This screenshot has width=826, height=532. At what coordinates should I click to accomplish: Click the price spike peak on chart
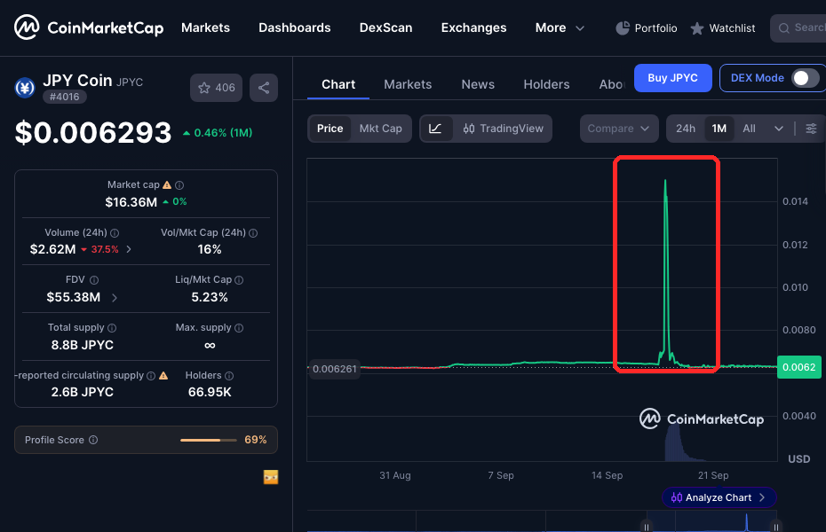coord(665,181)
